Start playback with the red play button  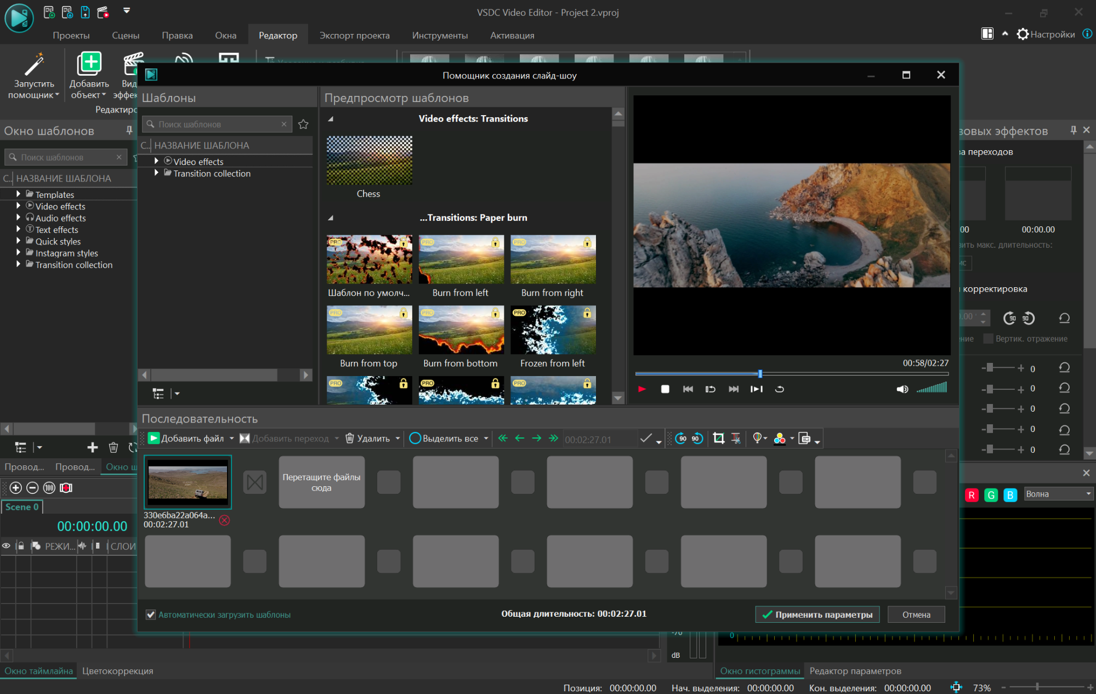(642, 389)
